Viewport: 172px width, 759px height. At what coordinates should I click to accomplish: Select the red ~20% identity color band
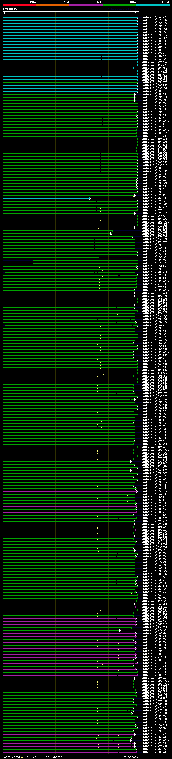(x=19, y=5)
